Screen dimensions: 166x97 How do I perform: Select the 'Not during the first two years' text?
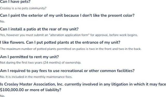(x=21, y=63)
